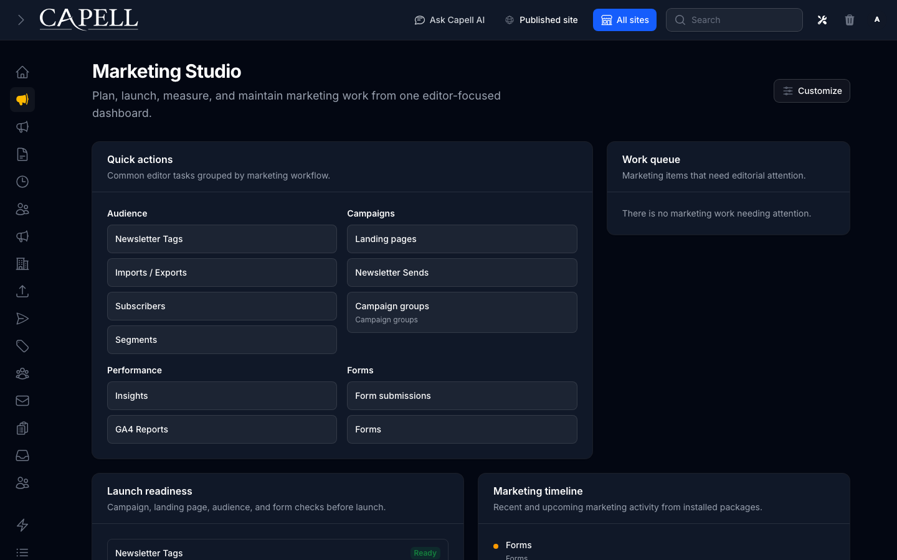Open Subscribers quick action
This screenshot has height=560, width=897.
(222, 306)
